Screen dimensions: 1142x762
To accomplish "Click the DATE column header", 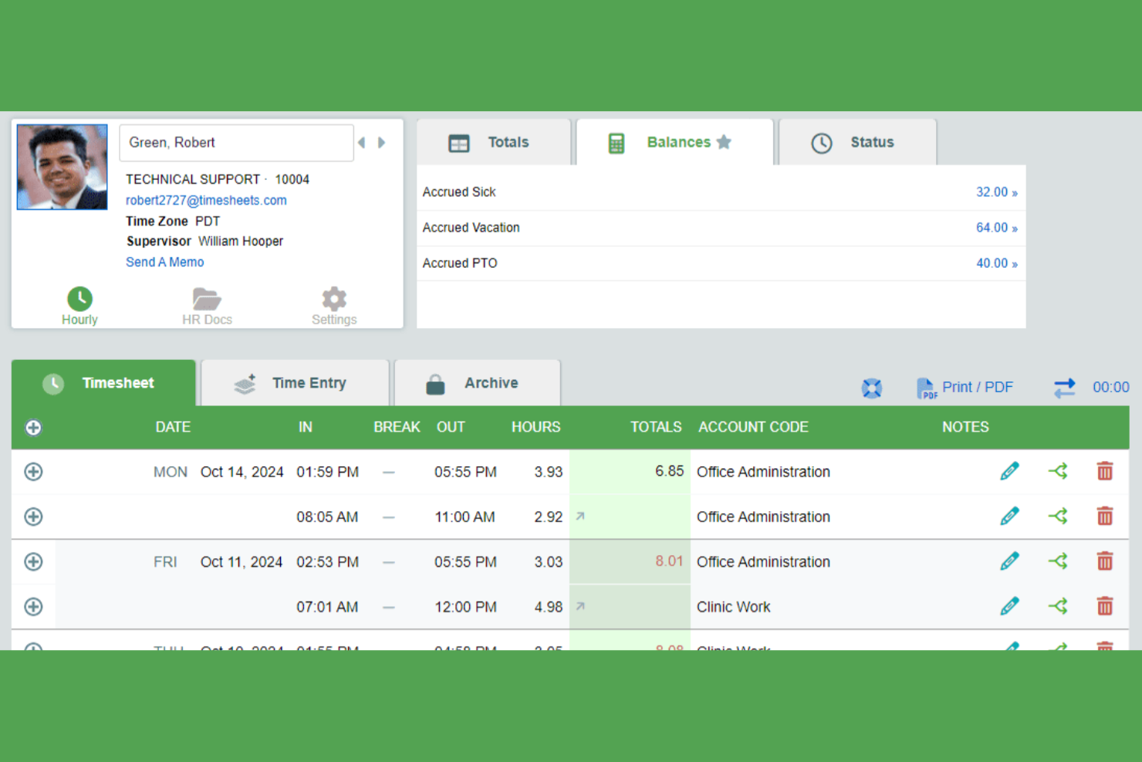I will pos(173,427).
